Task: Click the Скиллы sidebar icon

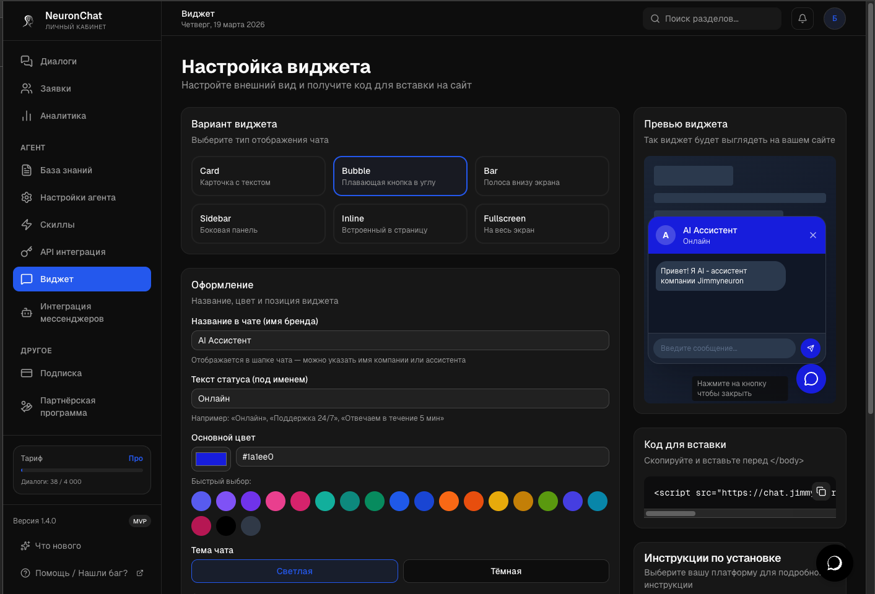Action: 26,224
